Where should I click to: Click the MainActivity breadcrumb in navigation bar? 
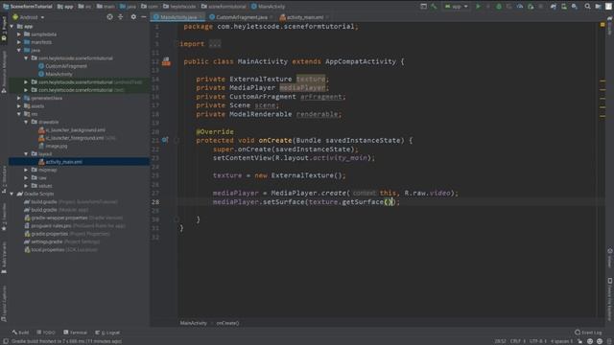click(269, 7)
